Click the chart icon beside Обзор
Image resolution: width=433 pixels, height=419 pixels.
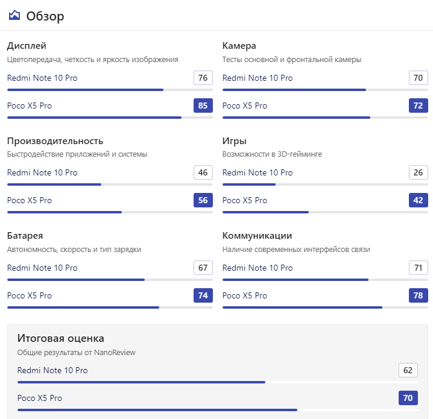pos(14,16)
